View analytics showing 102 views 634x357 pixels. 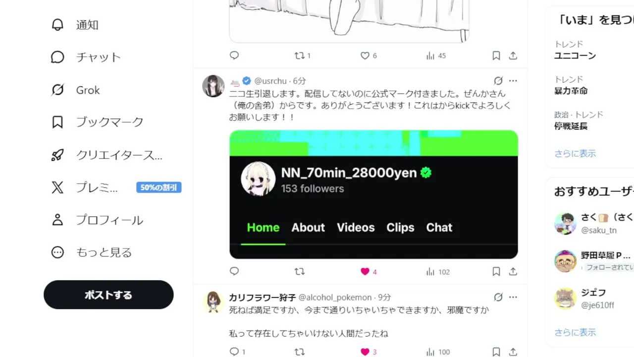point(438,272)
